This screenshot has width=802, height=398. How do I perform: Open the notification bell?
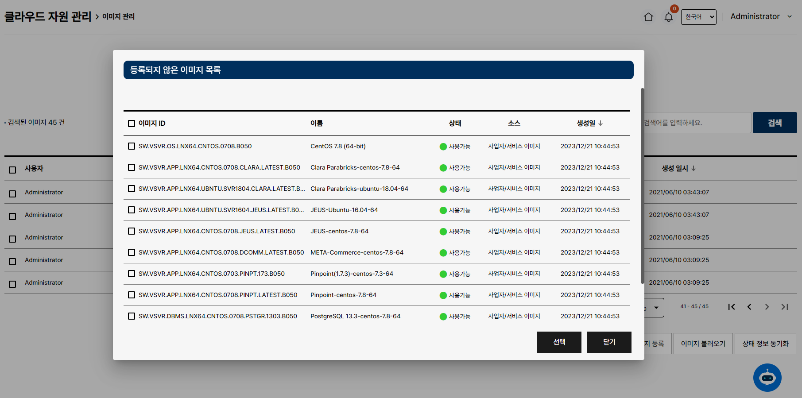pos(669,17)
